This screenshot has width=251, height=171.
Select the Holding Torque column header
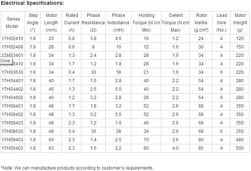[146, 23]
